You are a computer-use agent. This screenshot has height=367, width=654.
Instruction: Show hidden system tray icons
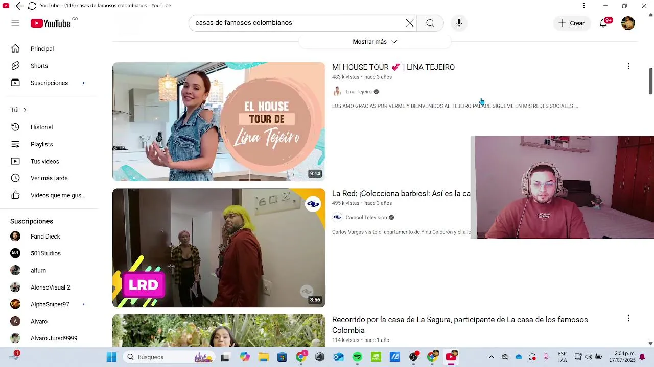click(492, 357)
